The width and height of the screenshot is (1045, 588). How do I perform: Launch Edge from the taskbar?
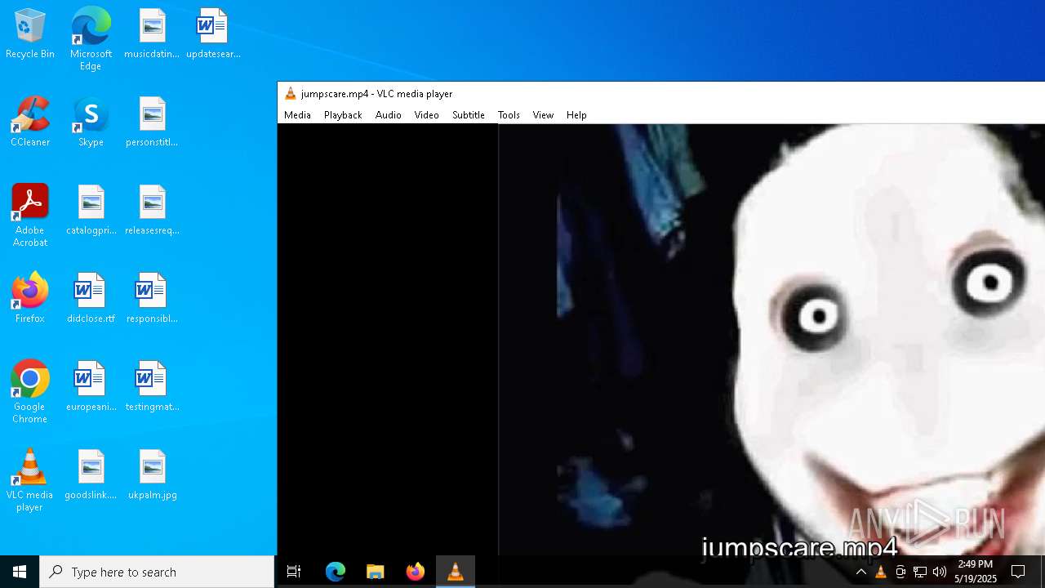point(335,572)
